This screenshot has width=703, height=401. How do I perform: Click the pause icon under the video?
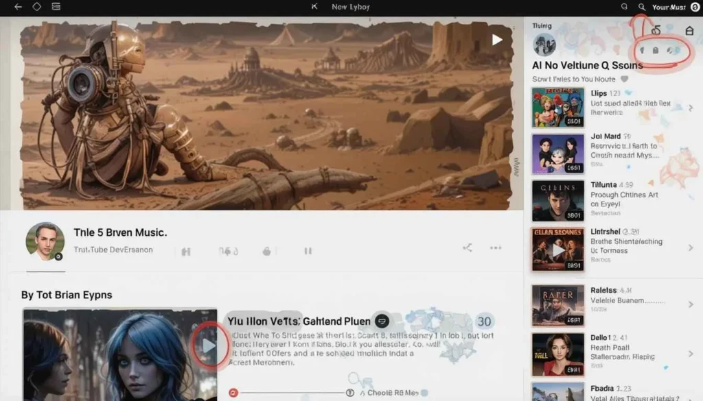(x=308, y=251)
